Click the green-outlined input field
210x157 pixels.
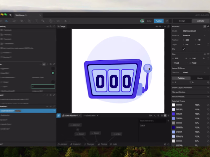click(x=43, y=86)
